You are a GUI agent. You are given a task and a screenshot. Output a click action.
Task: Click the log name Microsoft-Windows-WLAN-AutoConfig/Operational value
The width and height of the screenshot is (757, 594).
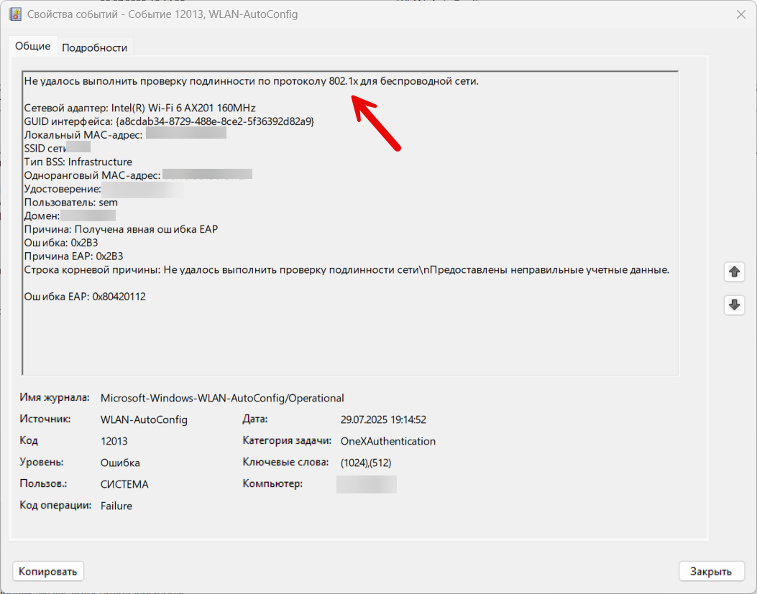point(222,398)
